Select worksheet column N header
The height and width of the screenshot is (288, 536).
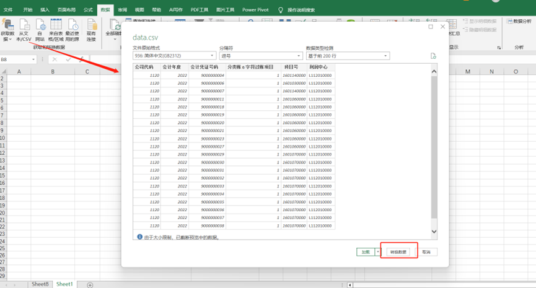[491, 71]
